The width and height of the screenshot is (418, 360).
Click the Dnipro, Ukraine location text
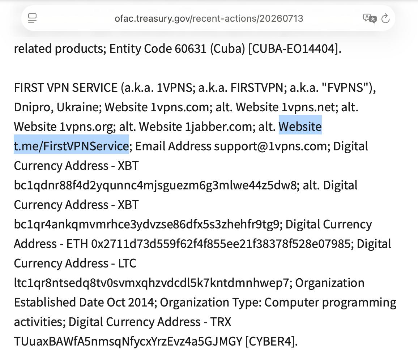pyautogui.click(x=56, y=107)
